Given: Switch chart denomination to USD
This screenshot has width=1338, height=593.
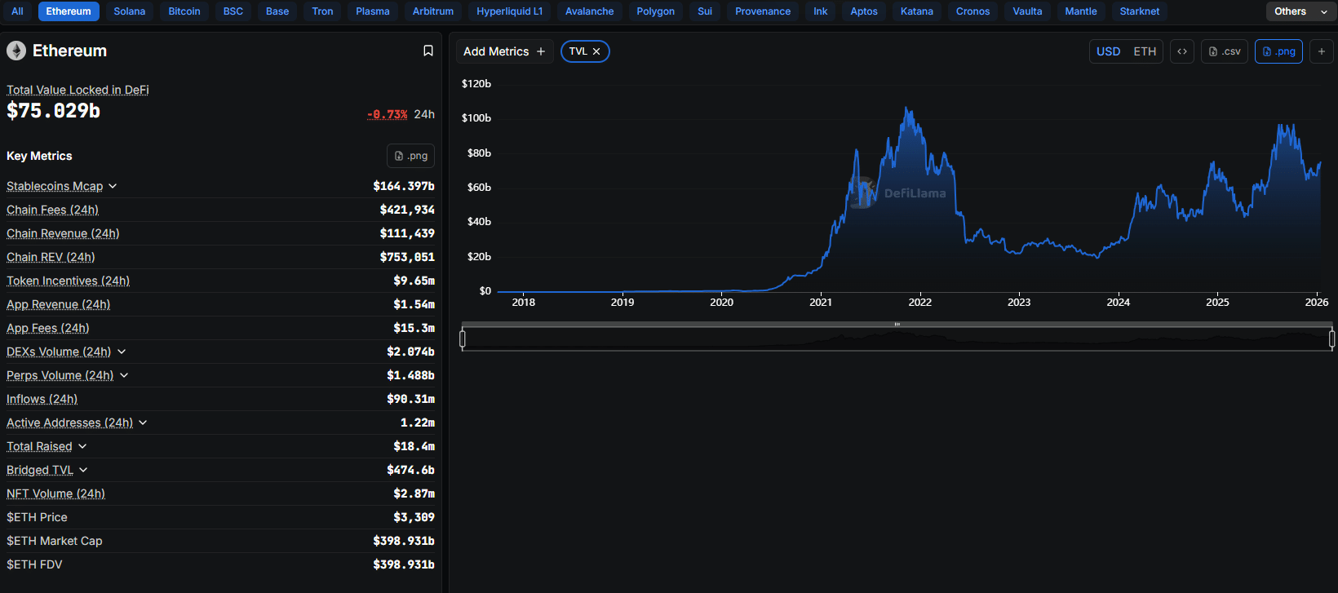Looking at the screenshot, I should pyautogui.click(x=1108, y=51).
